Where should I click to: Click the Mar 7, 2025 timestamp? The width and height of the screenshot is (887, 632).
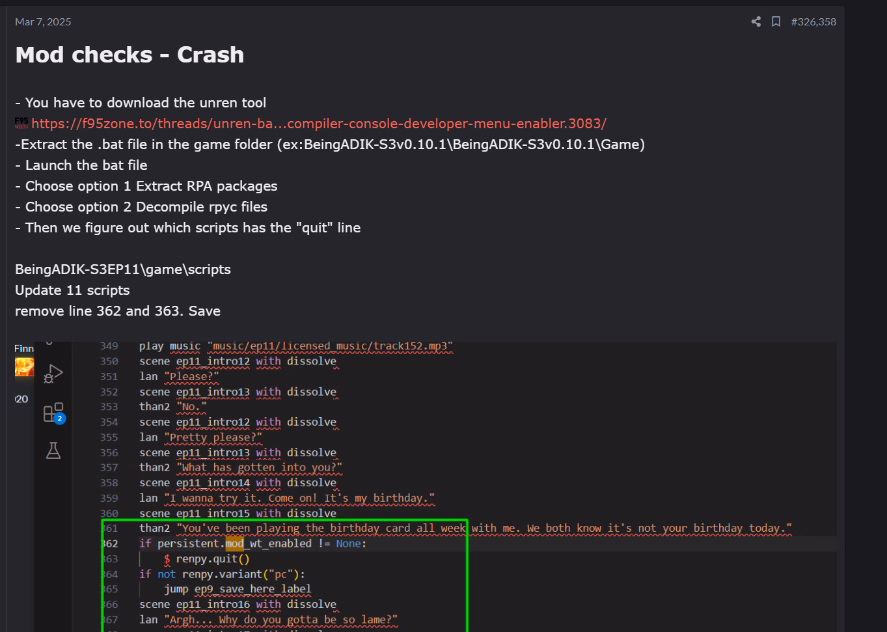point(43,21)
